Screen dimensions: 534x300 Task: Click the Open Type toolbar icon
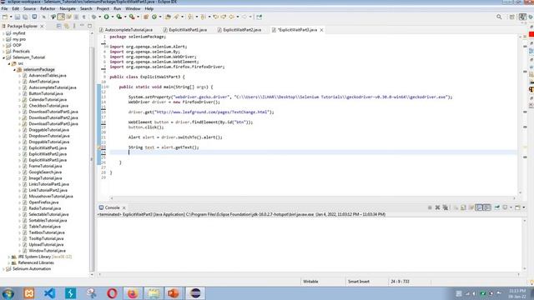click(x=168, y=17)
